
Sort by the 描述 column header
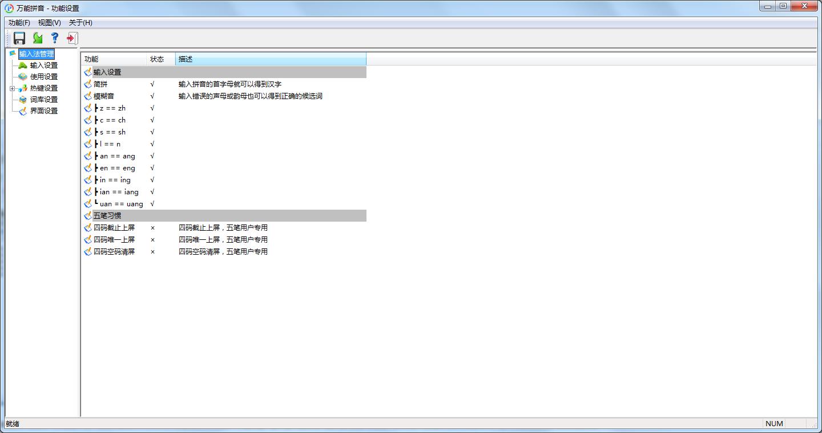(x=271, y=59)
